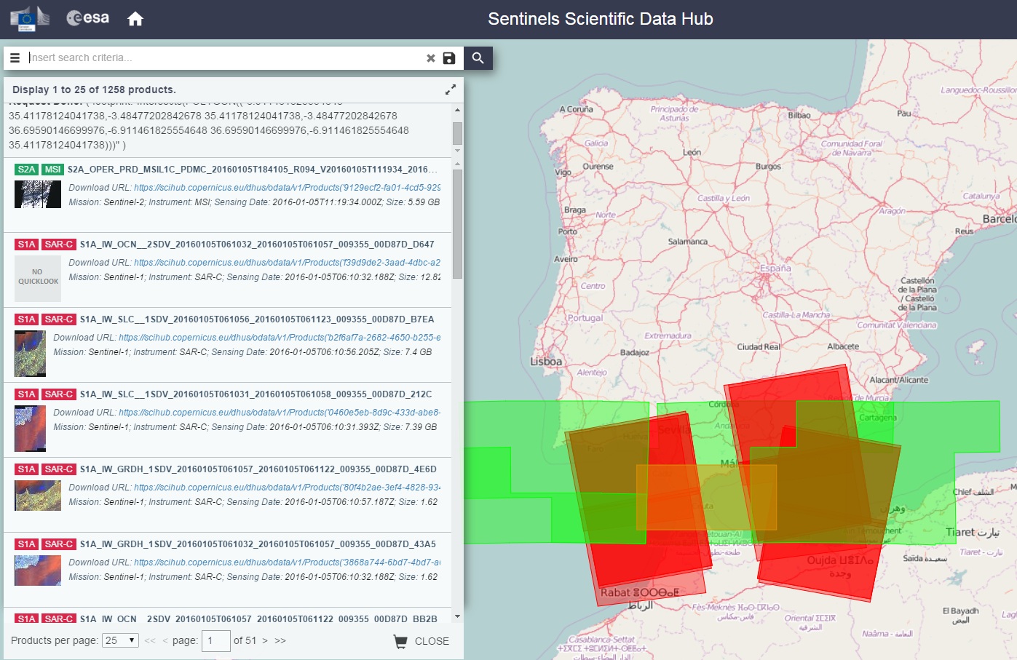Click the page number input field

[x=215, y=640]
